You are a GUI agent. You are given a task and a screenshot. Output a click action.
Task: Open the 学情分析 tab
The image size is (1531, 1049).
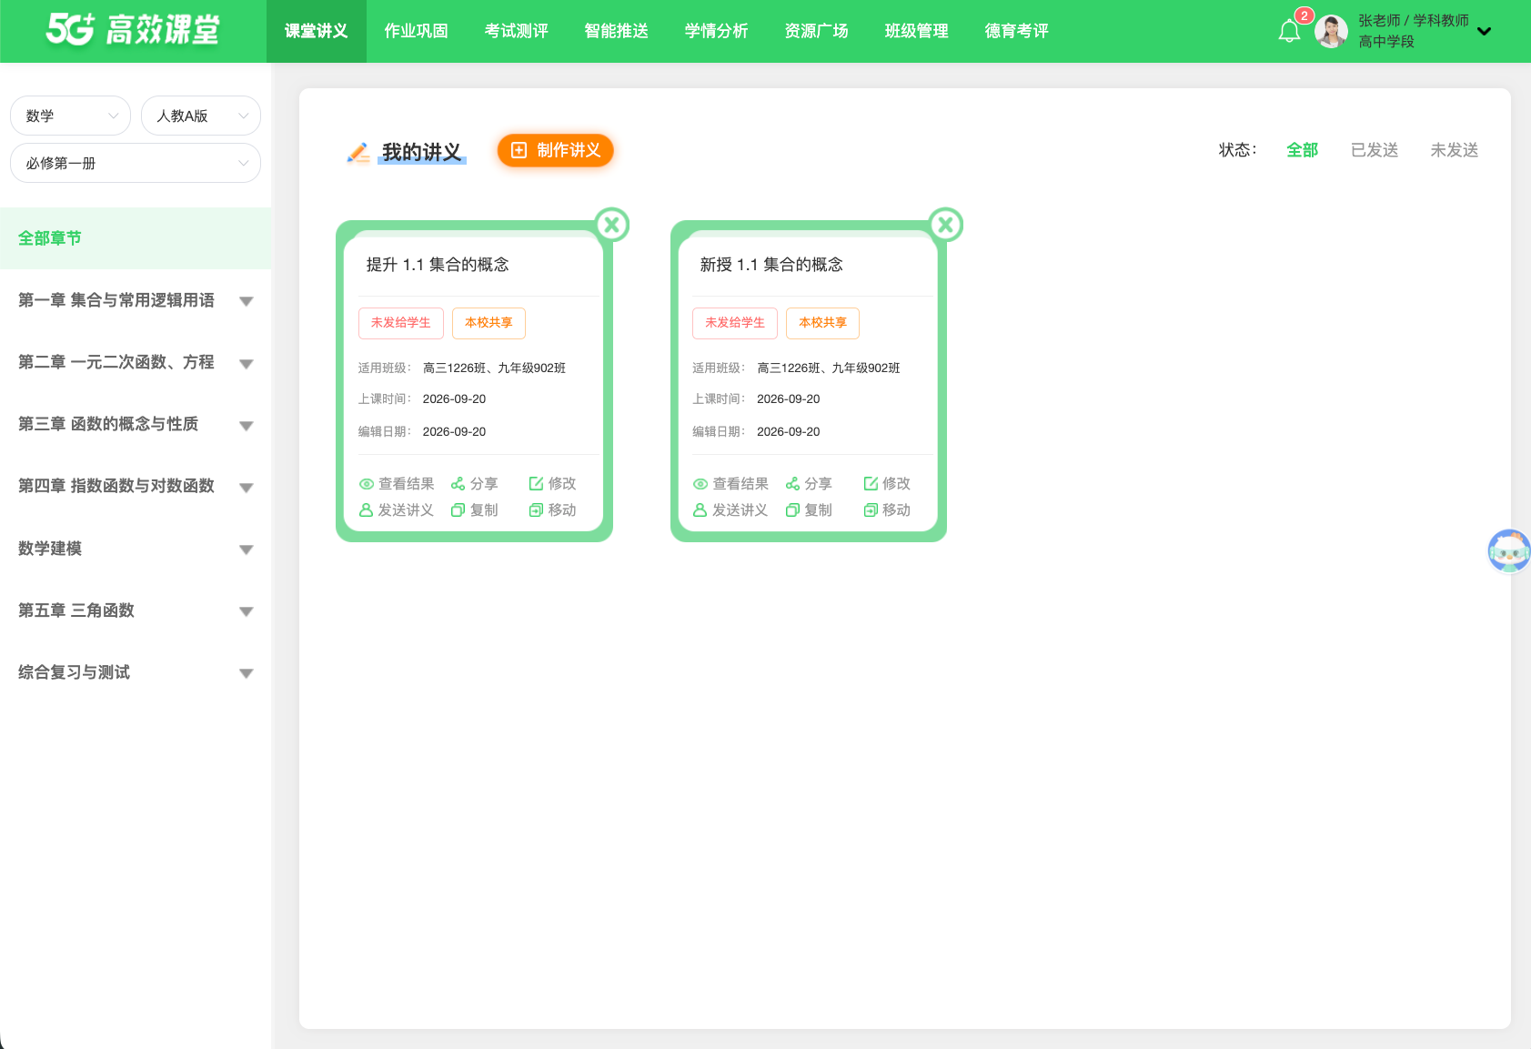click(717, 31)
